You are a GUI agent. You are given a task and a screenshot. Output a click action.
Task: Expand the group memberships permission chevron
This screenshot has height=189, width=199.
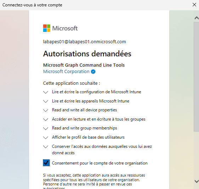pos(46,128)
